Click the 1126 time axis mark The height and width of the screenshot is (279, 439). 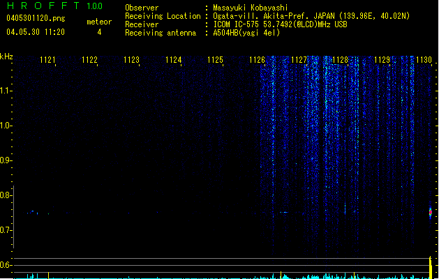tap(257, 60)
